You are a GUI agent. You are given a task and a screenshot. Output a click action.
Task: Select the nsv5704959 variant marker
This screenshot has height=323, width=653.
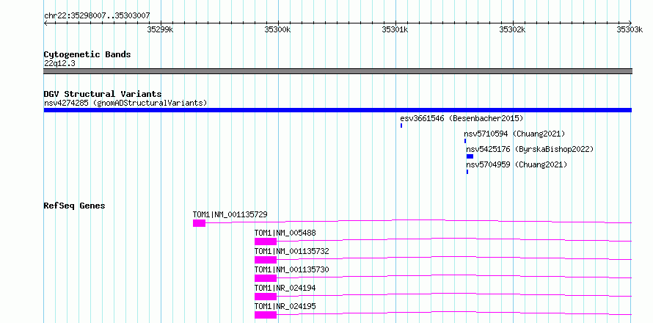pyautogui.click(x=467, y=172)
